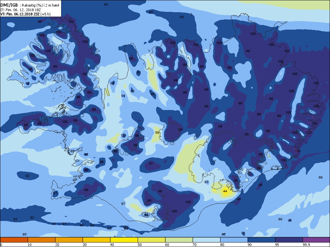Select the 20–30 legend color band
330x247 pixels.
(x=69, y=240)
